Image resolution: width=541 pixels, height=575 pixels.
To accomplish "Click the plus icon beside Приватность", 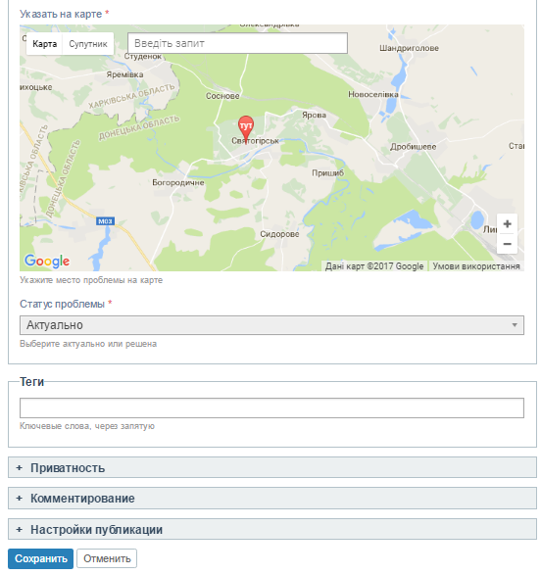I will pos(19,467).
